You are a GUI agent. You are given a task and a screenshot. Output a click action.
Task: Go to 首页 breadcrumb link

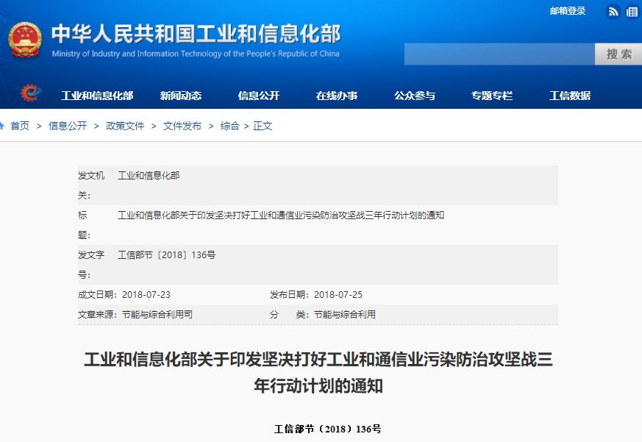tap(20, 126)
